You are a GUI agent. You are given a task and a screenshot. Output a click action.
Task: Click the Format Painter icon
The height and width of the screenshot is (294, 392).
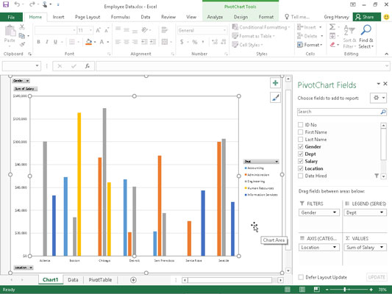(x=22, y=44)
